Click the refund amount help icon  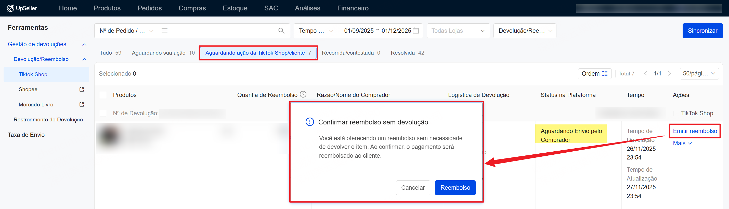303,94
